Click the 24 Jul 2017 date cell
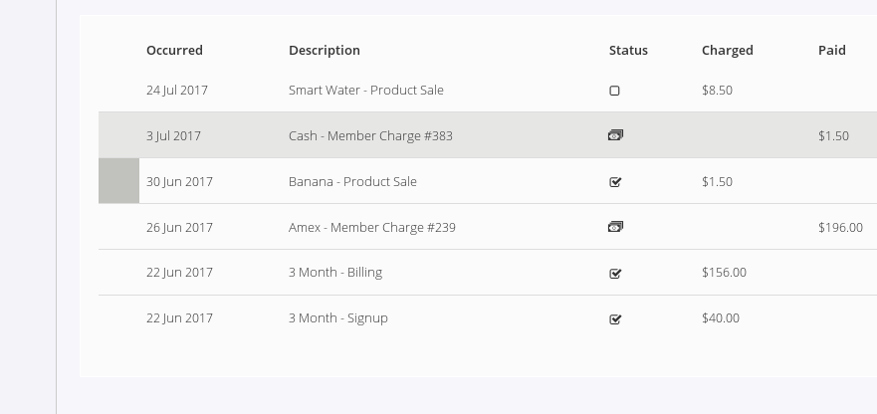Screen dimensions: 877x414 (x=176, y=91)
